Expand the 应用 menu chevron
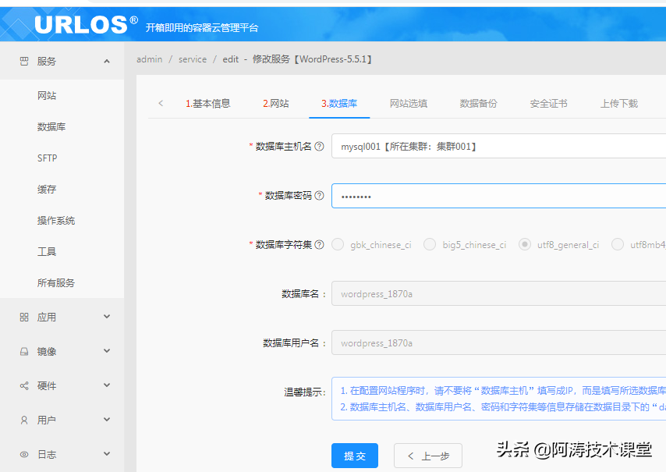 pyautogui.click(x=107, y=317)
